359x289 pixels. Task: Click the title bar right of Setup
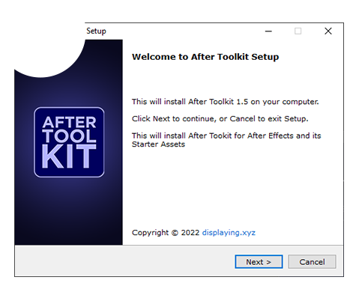[x=184, y=31]
